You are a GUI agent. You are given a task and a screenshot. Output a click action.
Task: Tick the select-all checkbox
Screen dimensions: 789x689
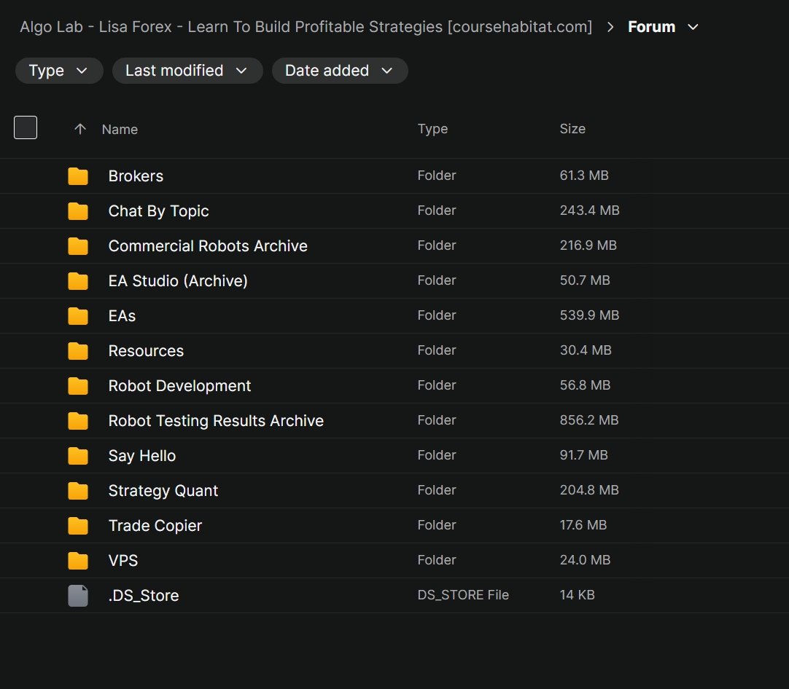(x=26, y=127)
